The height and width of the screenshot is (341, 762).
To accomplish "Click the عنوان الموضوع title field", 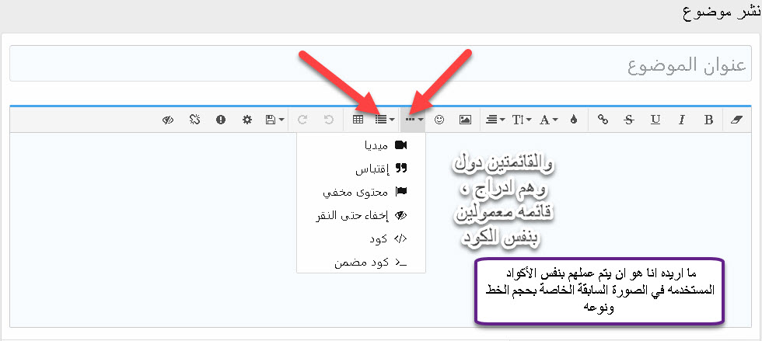I will click(381, 64).
